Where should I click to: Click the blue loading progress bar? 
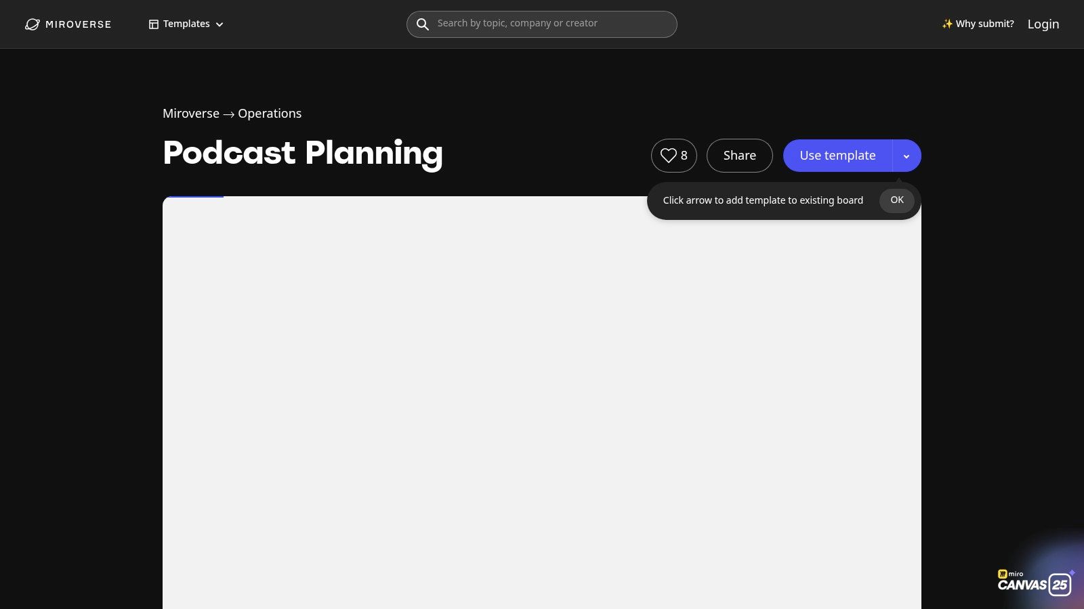[x=193, y=197]
